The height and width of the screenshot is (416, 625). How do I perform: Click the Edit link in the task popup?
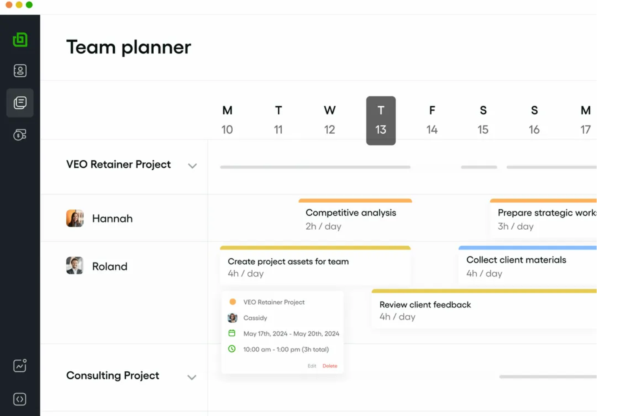click(312, 366)
